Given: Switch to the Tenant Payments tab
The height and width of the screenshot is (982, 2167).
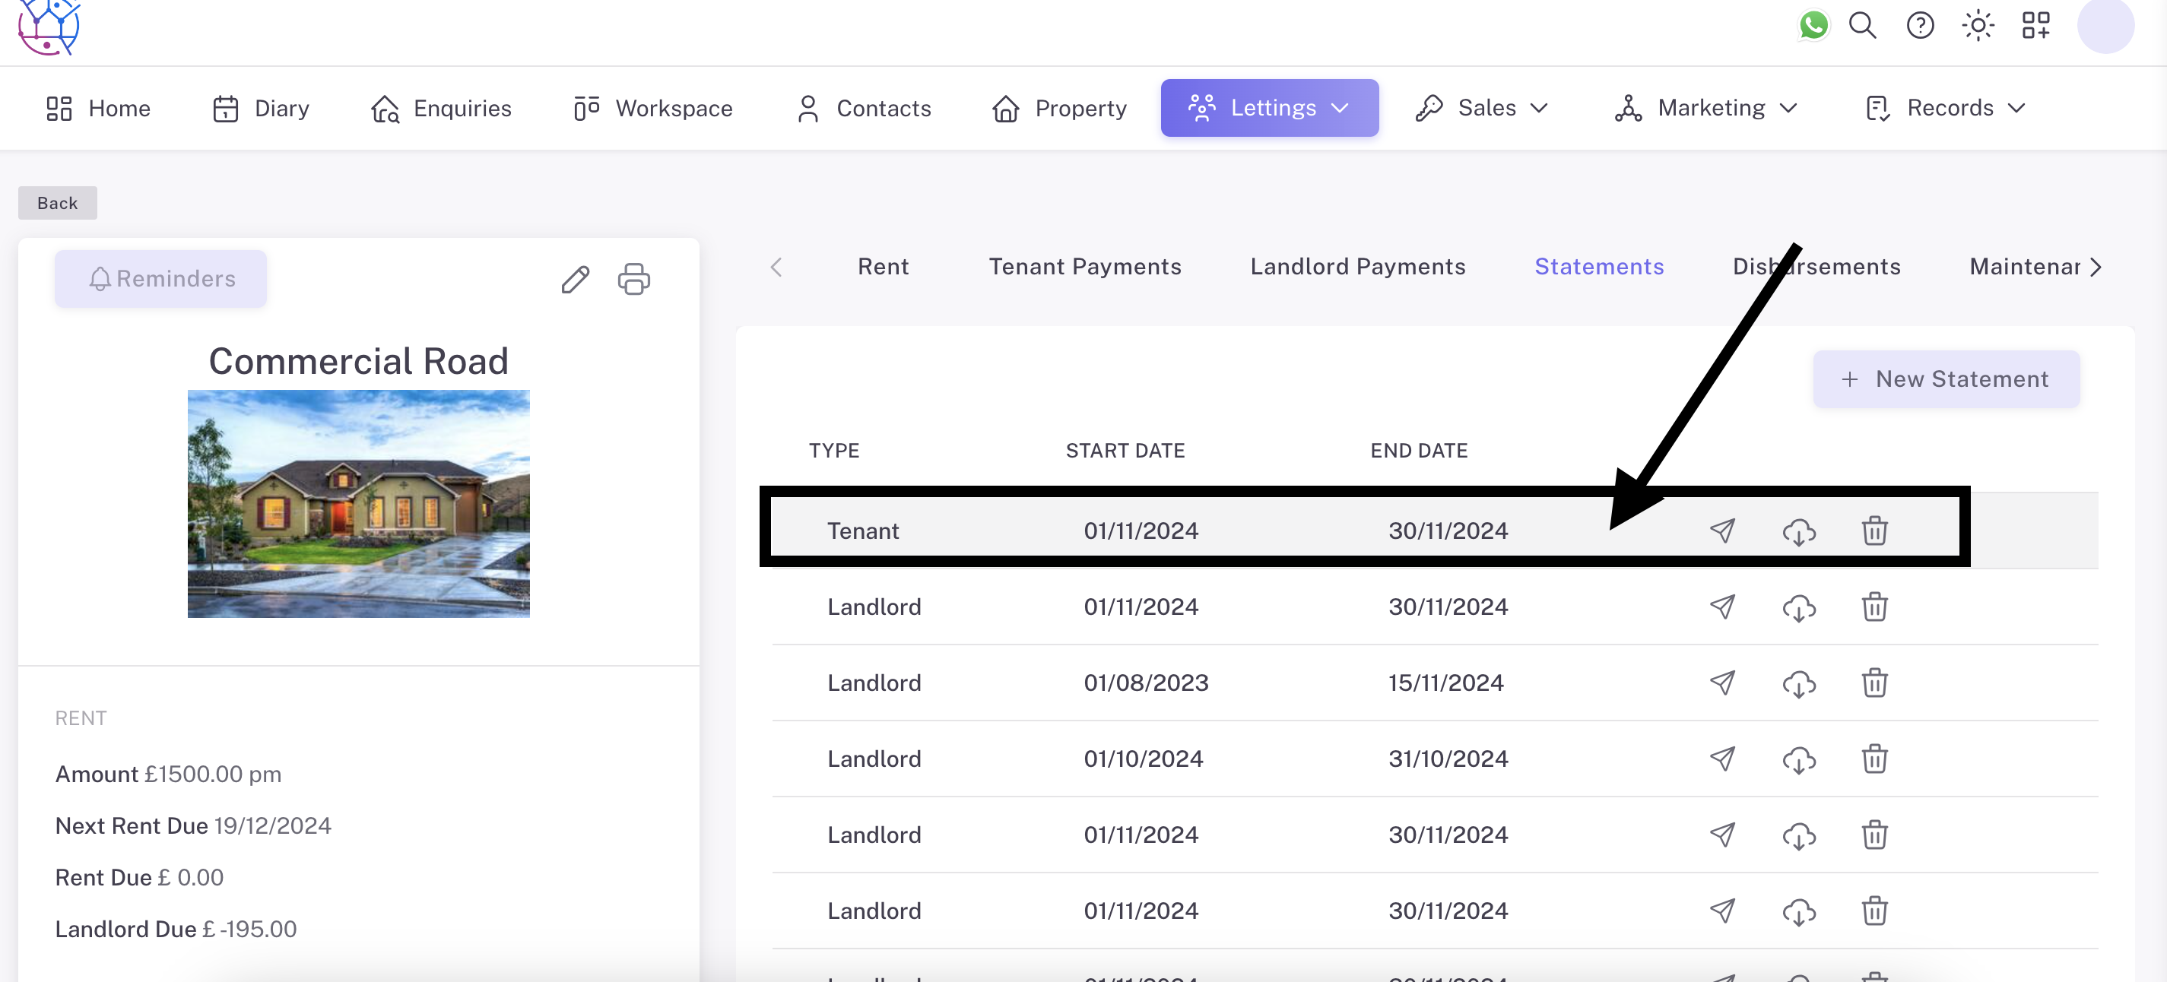Looking at the screenshot, I should 1084,267.
